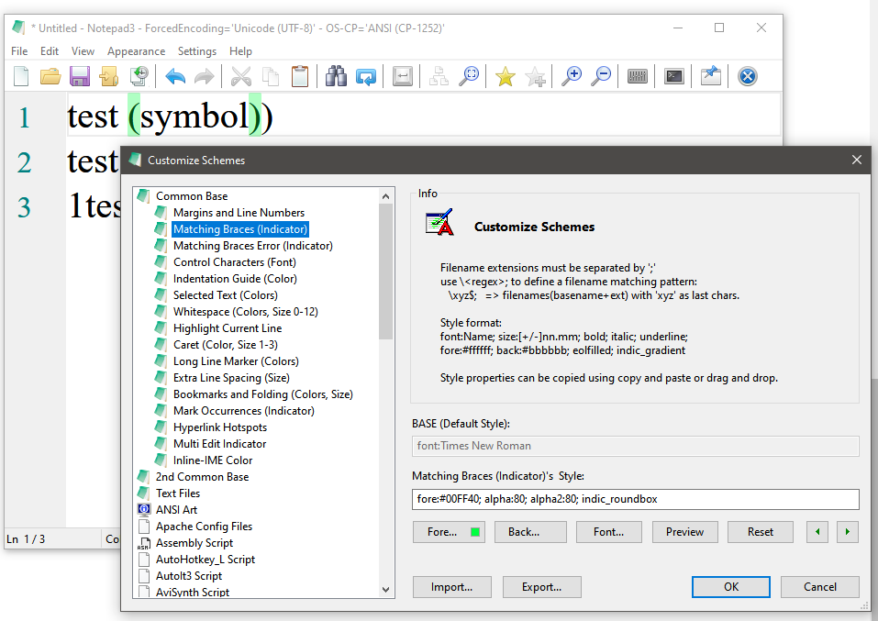878x621 pixels.
Task: Select Text Files scheme
Action: 178,493
